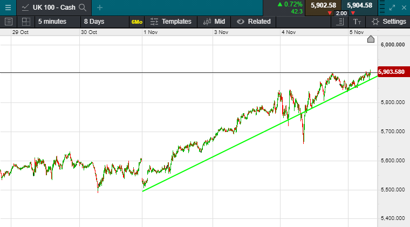Close the chart with X icon
Screen dimensions: 410x227
pos(404,8)
